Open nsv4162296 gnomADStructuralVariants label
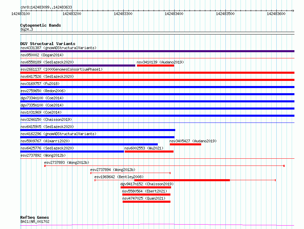Image resolution: width=304 pixels, height=229 pixels. [x=58, y=134]
